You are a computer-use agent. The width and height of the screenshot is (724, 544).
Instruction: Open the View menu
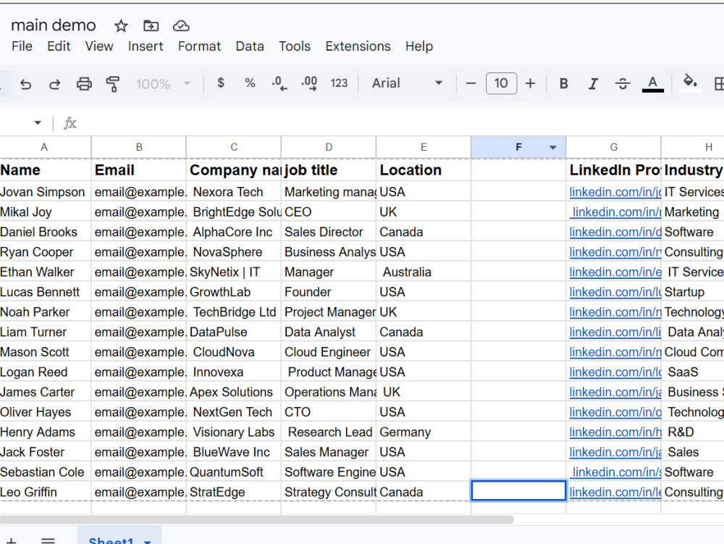98,46
